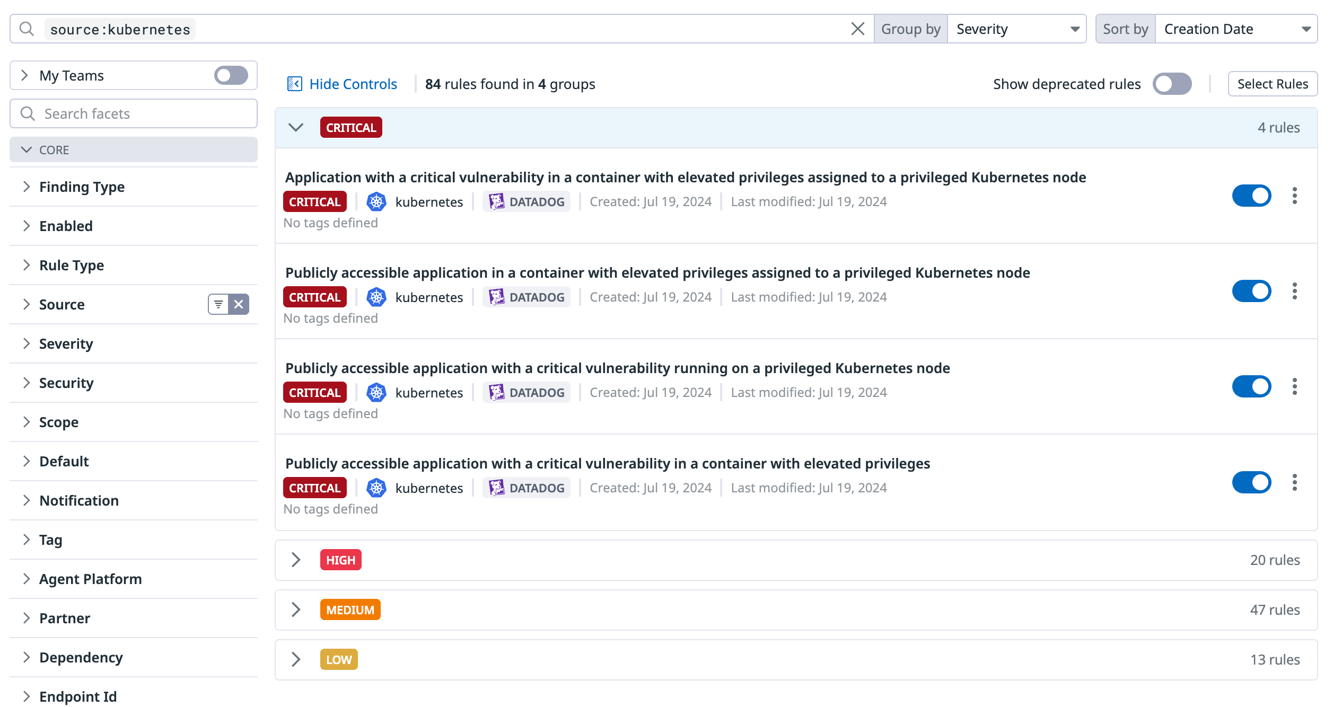Click the magnifier icon in Search facets
Viewport: 1333px width, 707px height.
(x=28, y=113)
